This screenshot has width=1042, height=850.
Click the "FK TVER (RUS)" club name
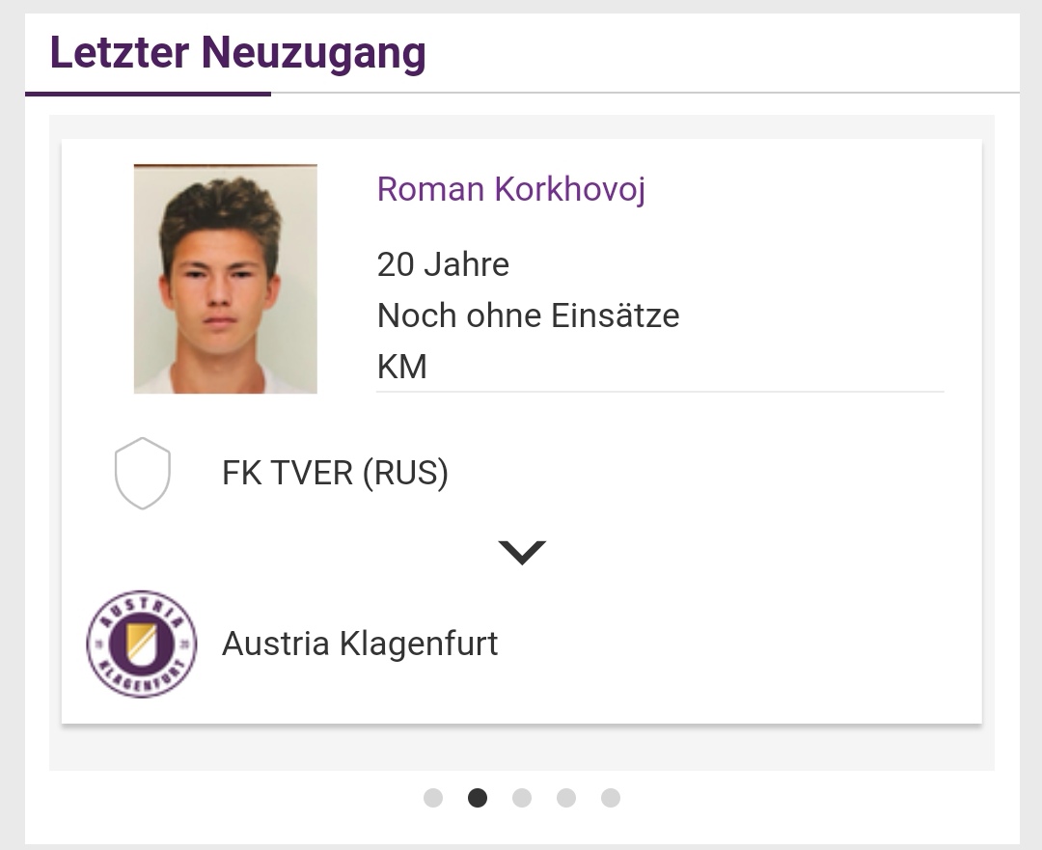pos(335,474)
